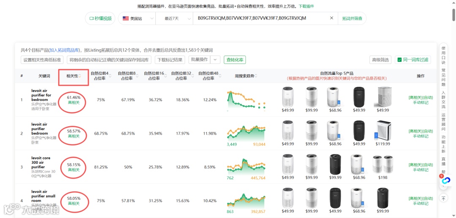The image size is (456, 218).
Task: Click keyword levoit air purifier for bedroom
Action: pyautogui.click(x=41, y=95)
